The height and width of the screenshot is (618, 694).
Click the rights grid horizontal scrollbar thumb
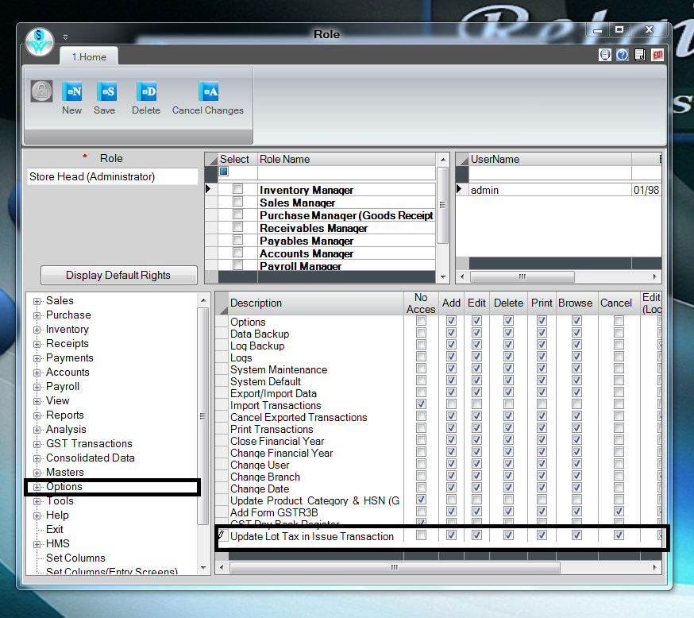coord(395,567)
